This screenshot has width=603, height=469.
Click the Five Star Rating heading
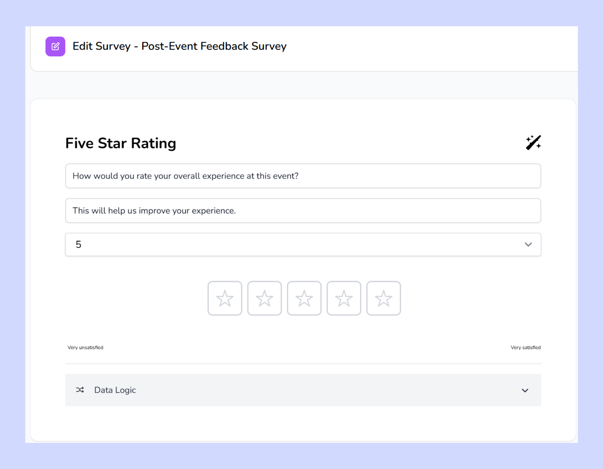[121, 143]
